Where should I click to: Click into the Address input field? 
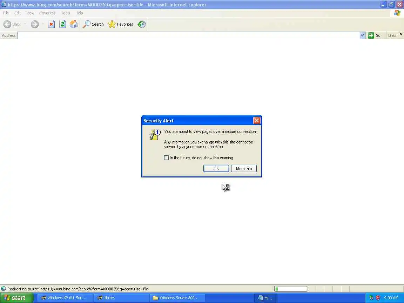pyautogui.click(x=188, y=35)
